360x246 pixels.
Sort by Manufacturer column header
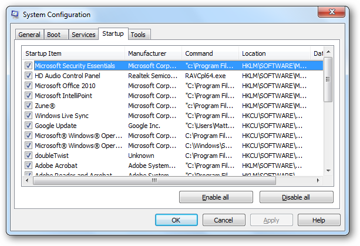coord(153,53)
